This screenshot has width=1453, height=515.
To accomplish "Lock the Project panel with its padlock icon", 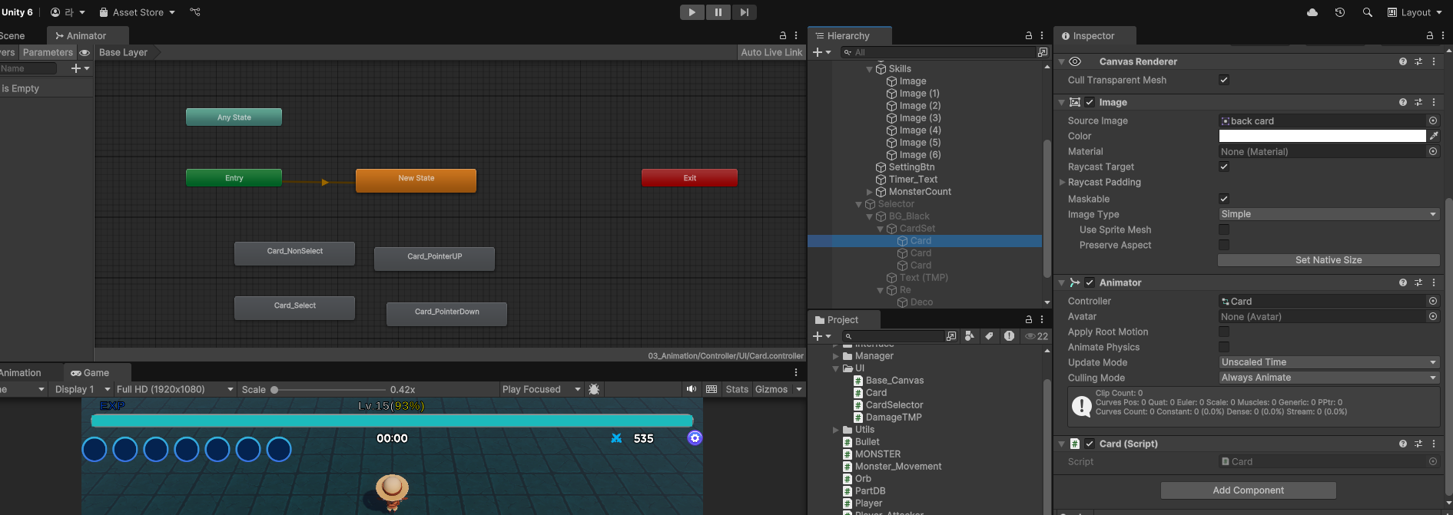I will [x=1029, y=319].
